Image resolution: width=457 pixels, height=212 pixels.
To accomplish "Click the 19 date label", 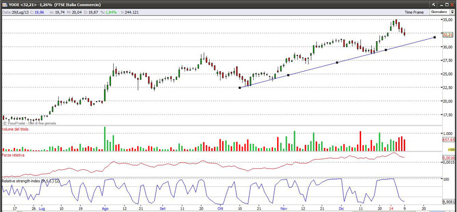I will click(x=81, y=209).
